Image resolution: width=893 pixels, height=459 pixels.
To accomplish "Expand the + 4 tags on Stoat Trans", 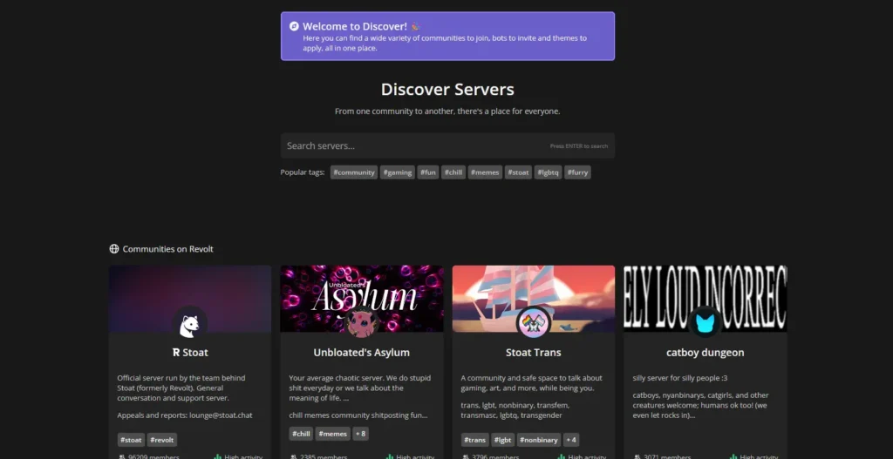I will click(x=571, y=440).
